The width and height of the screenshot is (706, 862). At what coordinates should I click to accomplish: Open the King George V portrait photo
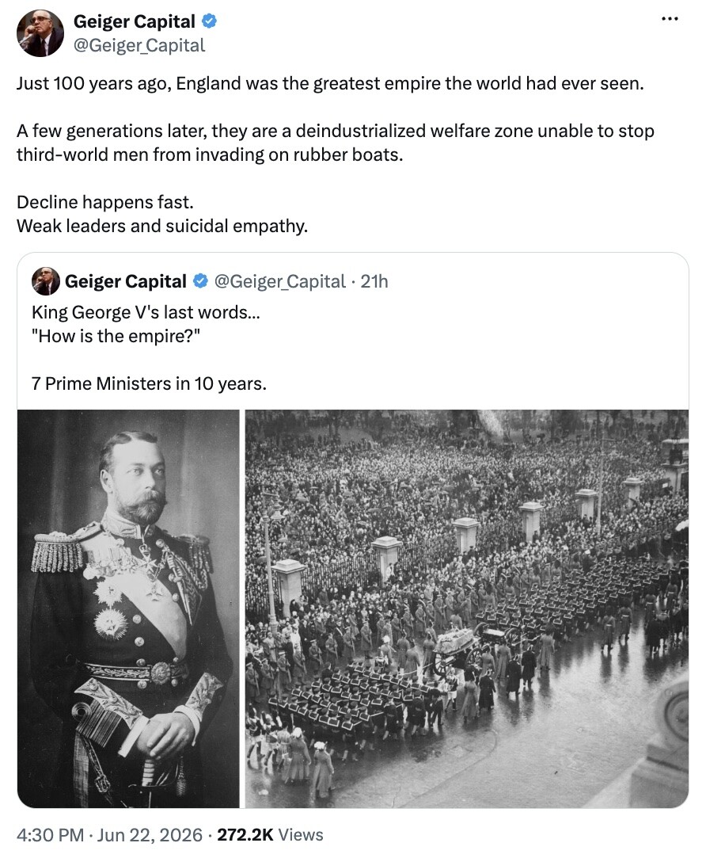pos(128,608)
